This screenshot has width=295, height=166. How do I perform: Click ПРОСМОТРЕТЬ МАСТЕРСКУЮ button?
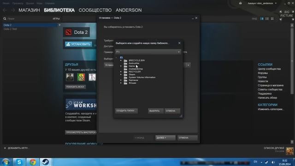tap(81, 132)
